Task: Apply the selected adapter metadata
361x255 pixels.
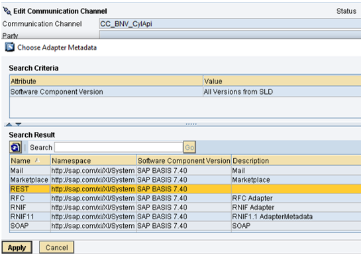Action: tap(17, 248)
